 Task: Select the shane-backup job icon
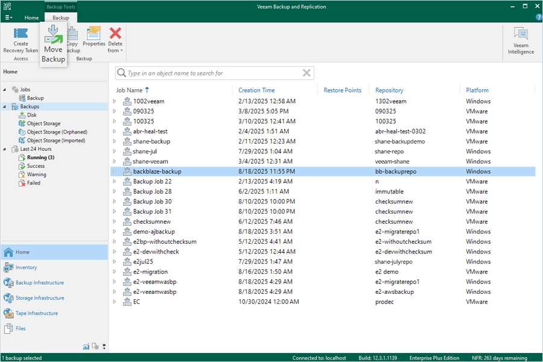(x=127, y=141)
